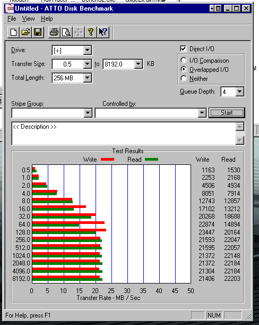Open the File menu
The image size is (259, 325).
click(12, 19)
